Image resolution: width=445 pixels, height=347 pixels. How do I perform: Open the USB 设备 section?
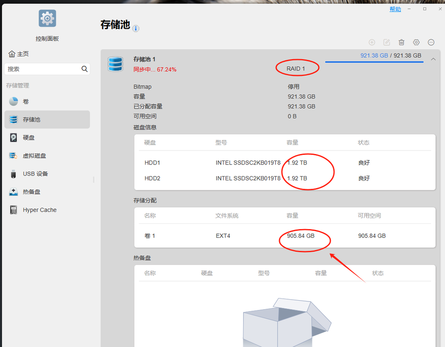(47, 174)
